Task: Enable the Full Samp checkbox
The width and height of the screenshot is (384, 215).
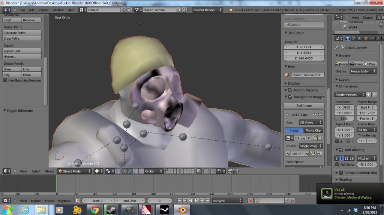Action: pyautogui.click(x=337, y=165)
